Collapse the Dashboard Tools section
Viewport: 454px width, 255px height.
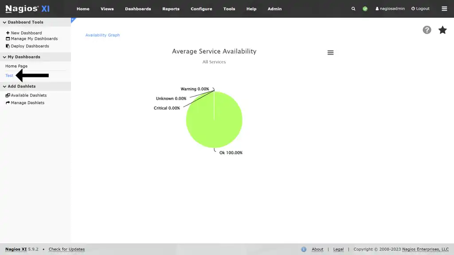click(x=4, y=22)
